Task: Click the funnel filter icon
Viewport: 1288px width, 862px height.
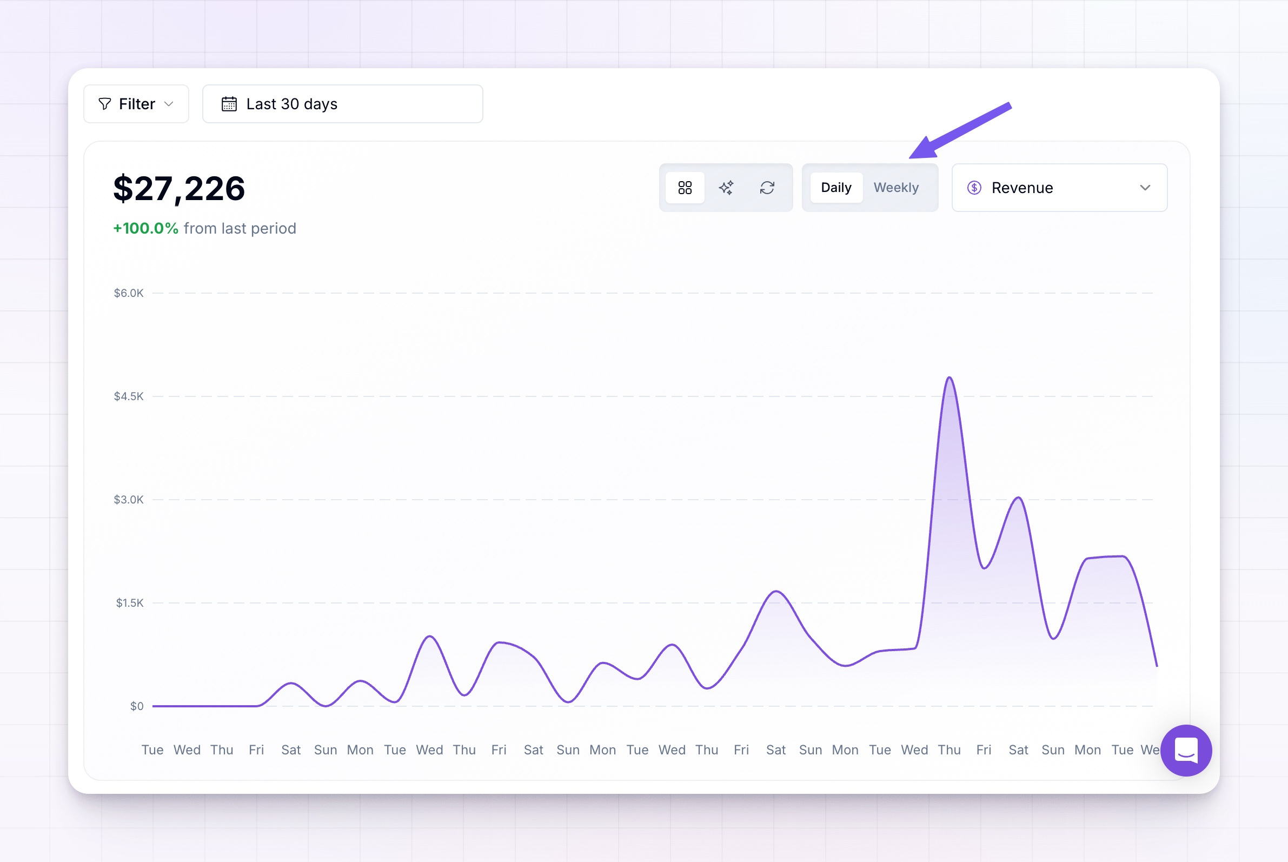Action: 104,104
